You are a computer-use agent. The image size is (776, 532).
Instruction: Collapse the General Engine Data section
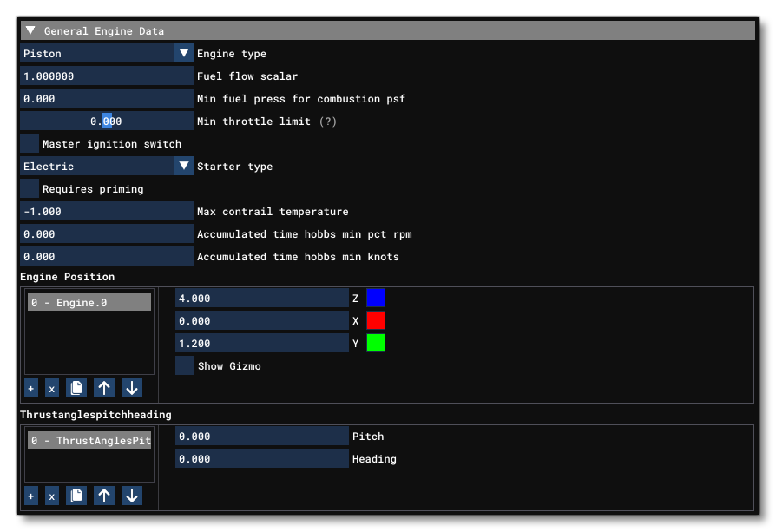(31, 31)
